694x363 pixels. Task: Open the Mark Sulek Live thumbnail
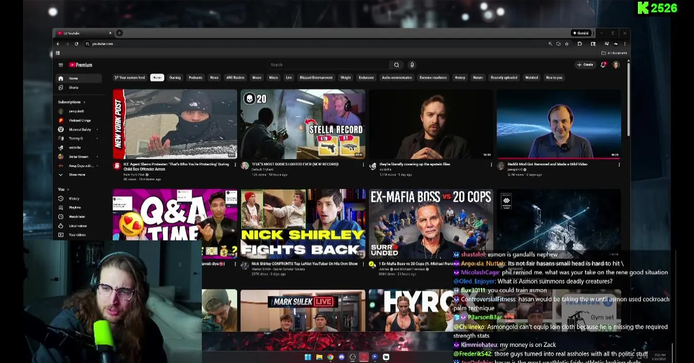[303, 311]
